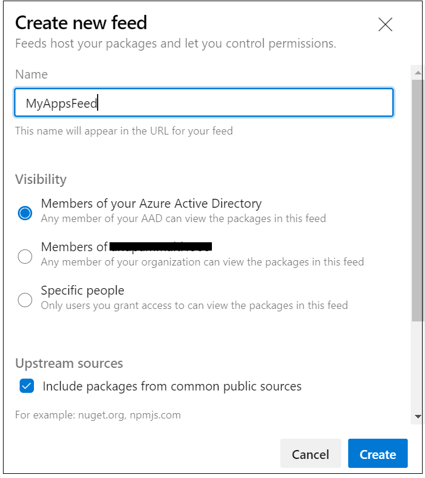Dismiss the dialog with the X icon
The image size is (425, 478).
click(x=385, y=25)
